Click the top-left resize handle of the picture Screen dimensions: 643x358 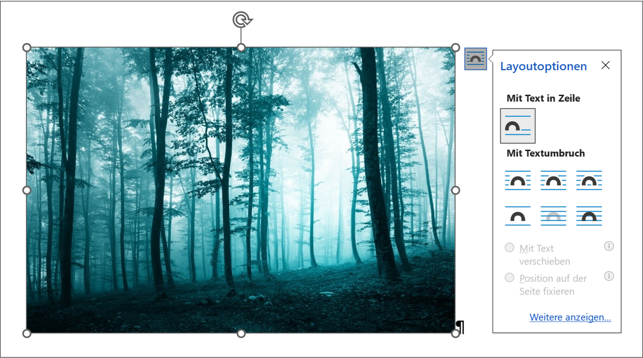point(27,48)
